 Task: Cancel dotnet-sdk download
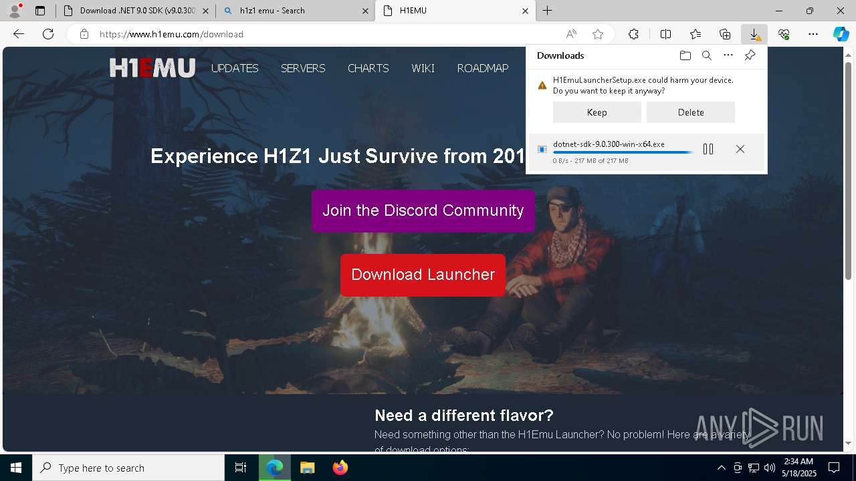pyautogui.click(x=740, y=149)
